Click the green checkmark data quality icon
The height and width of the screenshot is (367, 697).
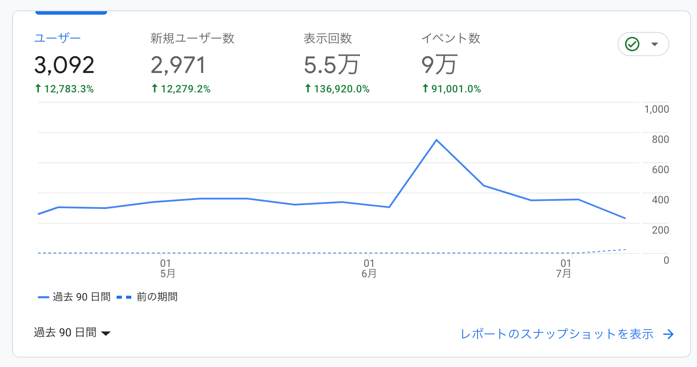tap(632, 44)
